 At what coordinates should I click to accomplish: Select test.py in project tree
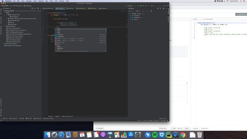[x=12, y=22]
